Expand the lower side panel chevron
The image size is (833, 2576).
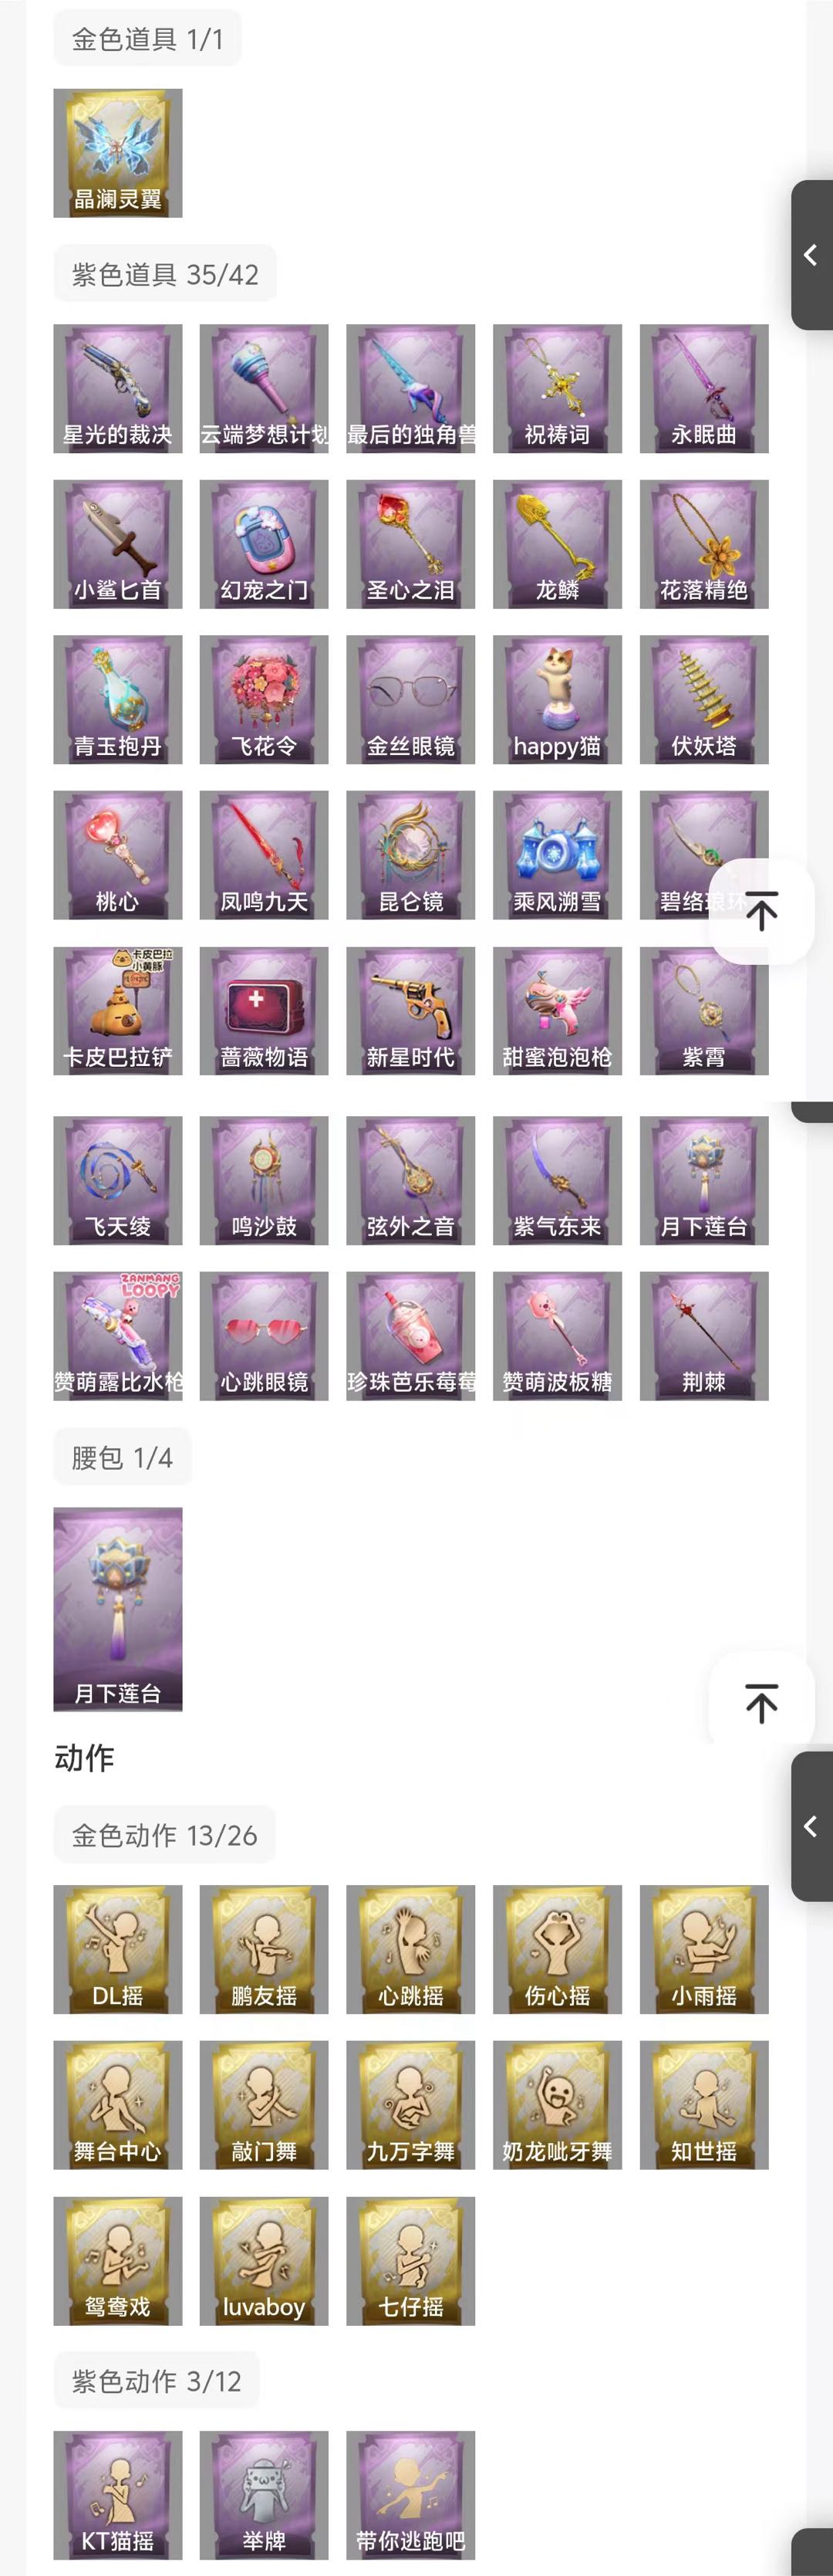point(811,1826)
